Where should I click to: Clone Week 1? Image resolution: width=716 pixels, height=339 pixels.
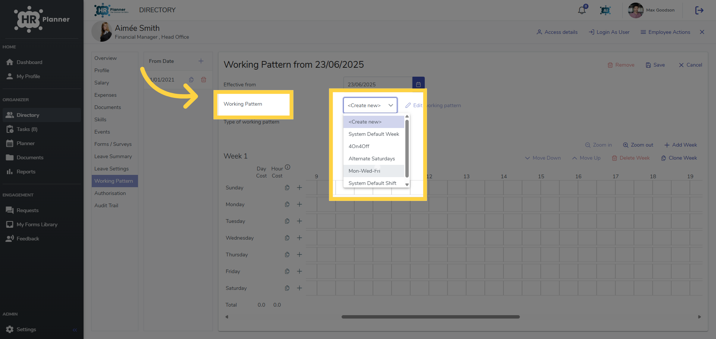679,158
